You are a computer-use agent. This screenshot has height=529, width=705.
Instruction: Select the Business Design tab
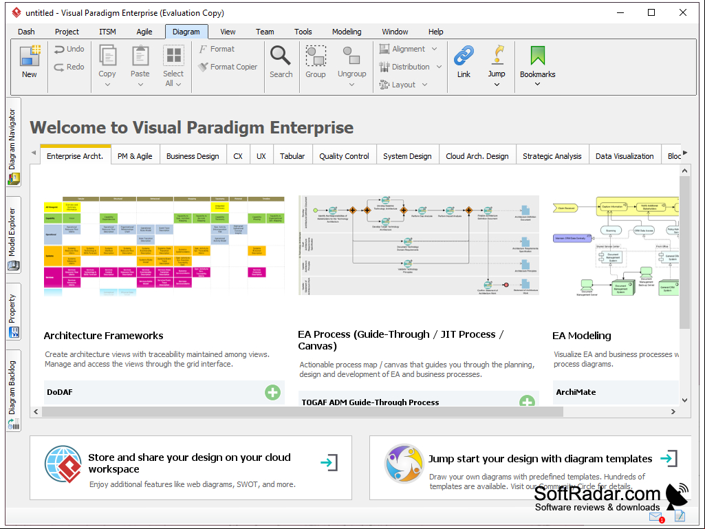(193, 156)
